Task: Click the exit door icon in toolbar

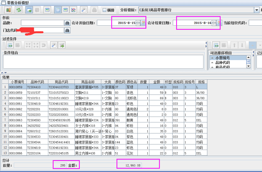Action: 8,10
